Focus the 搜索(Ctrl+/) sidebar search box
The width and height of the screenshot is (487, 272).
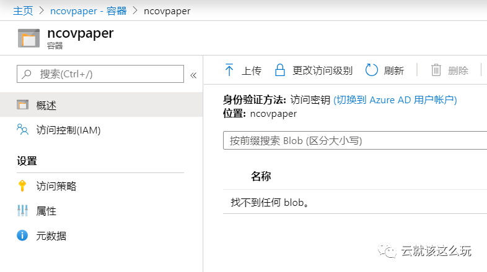coord(100,74)
